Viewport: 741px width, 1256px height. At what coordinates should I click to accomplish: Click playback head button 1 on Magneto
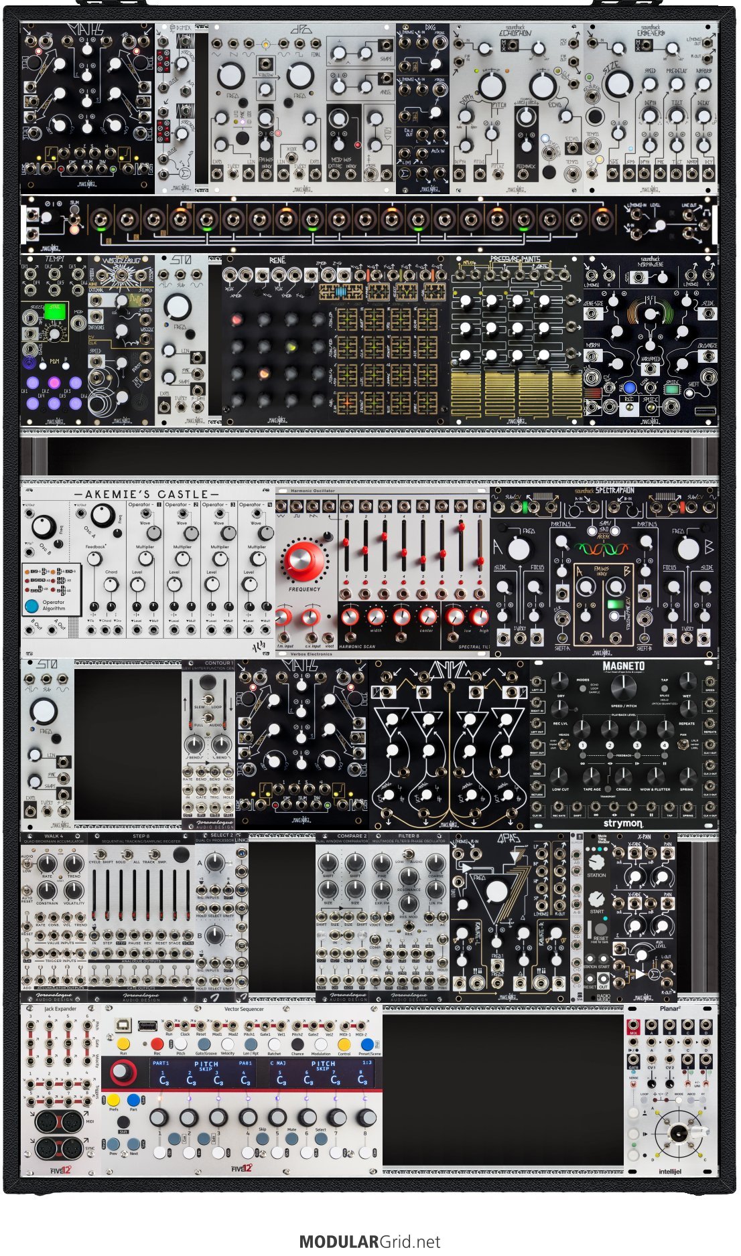(x=583, y=744)
